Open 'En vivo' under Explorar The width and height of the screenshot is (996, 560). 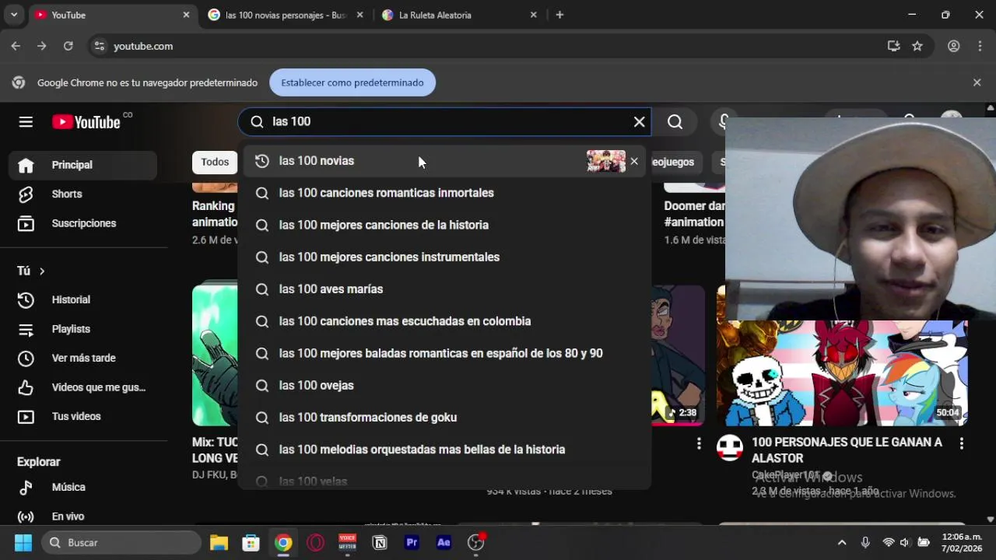(83, 516)
